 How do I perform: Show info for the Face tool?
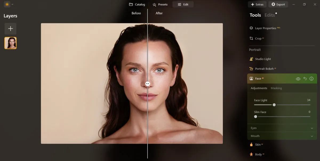311,79
